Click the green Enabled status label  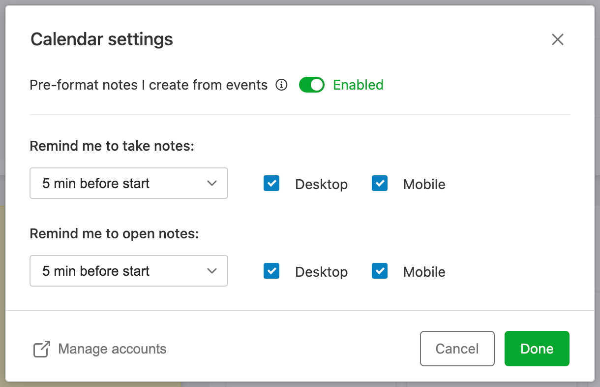coord(358,85)
